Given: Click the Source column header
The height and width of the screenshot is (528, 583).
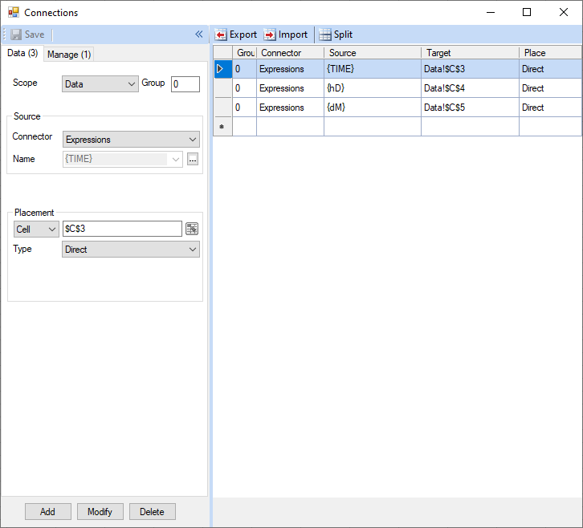Looking at the screenshot, I should click(372, 53).
